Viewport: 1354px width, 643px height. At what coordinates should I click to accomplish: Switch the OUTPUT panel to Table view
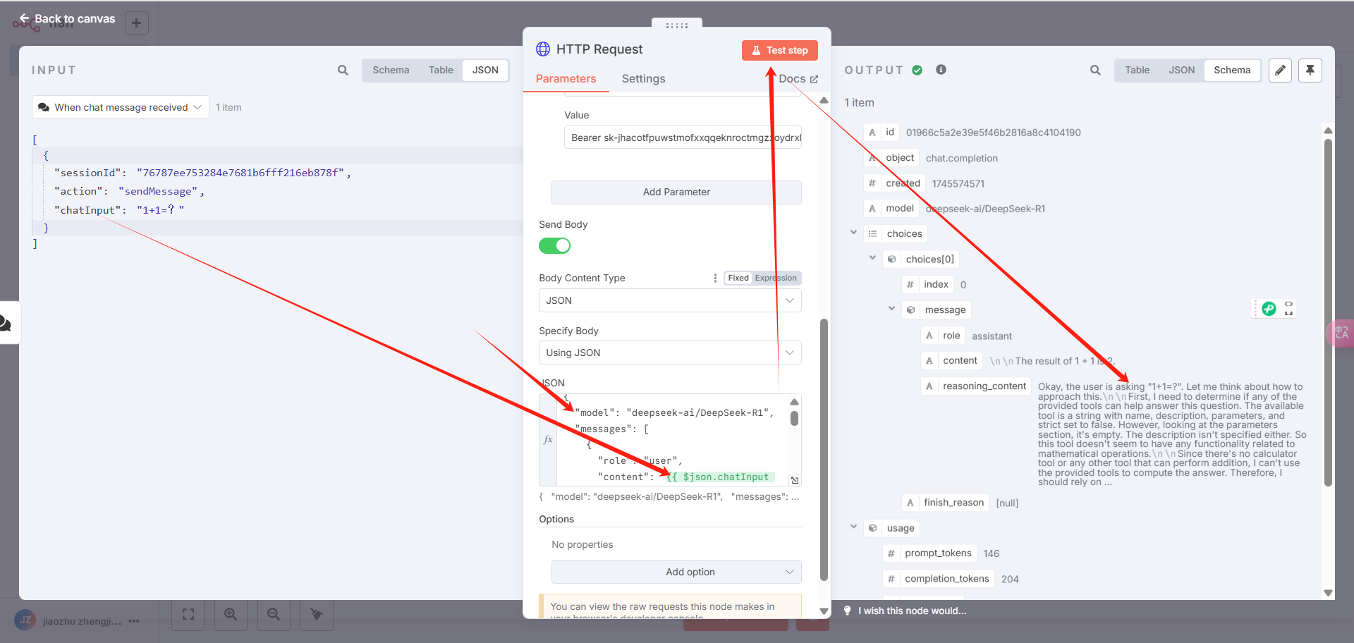[1137, 70]
